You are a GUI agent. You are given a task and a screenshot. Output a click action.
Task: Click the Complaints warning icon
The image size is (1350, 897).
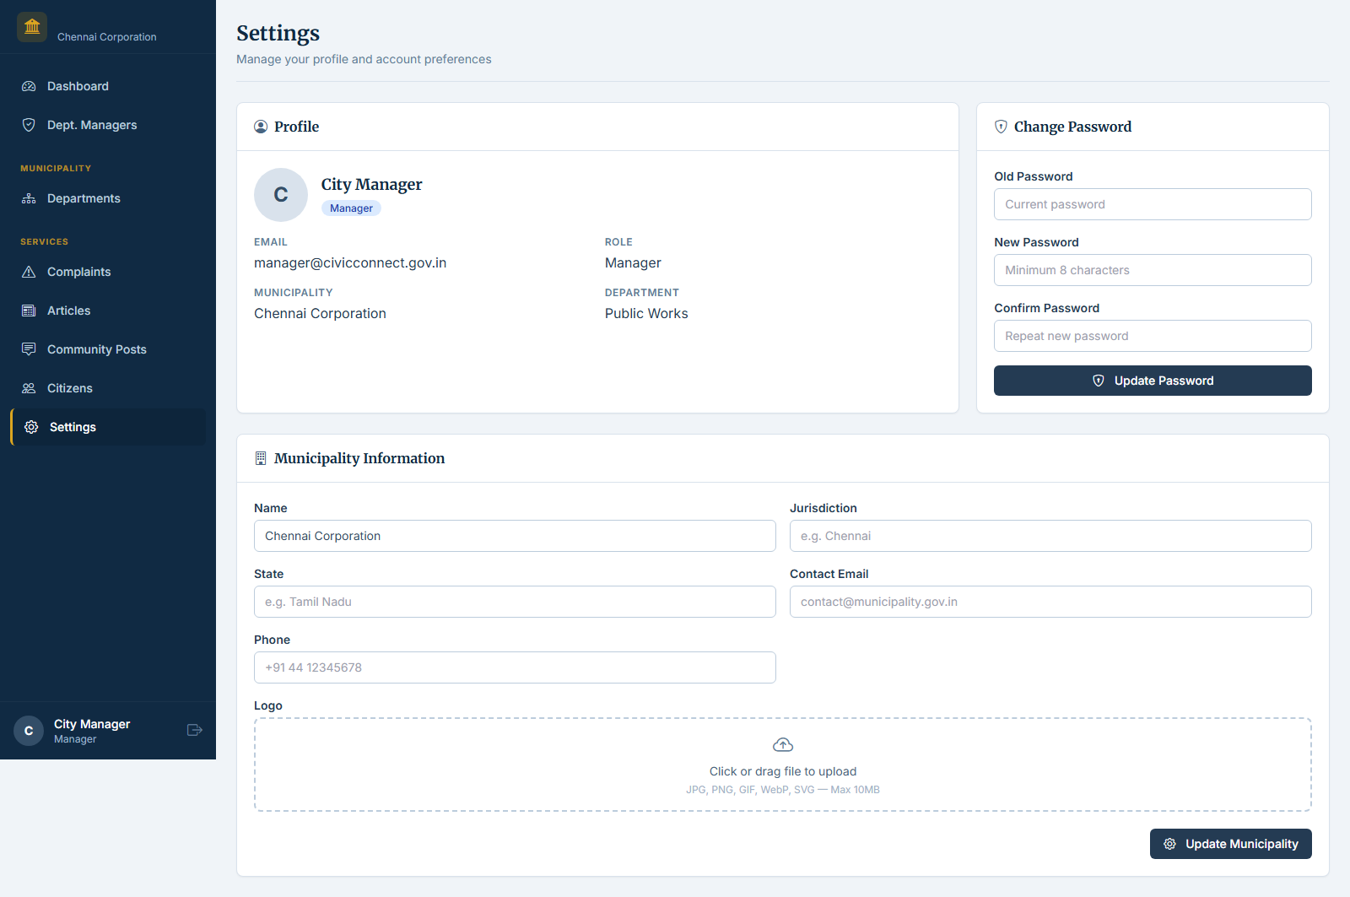click(29, 271)
